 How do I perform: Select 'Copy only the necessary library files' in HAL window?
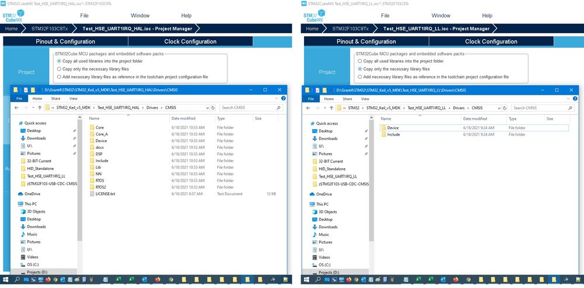click(59, 69)
